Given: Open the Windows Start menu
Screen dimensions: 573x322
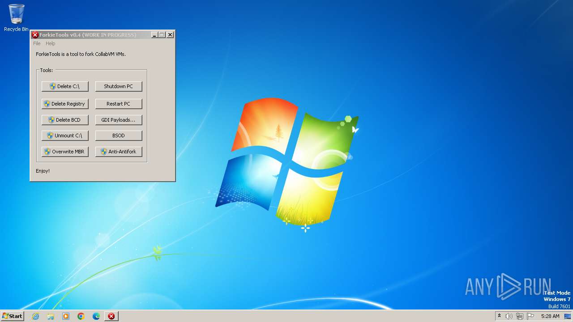Looking at the screenshot, I should pyautogui.click(x=13, y=316).
